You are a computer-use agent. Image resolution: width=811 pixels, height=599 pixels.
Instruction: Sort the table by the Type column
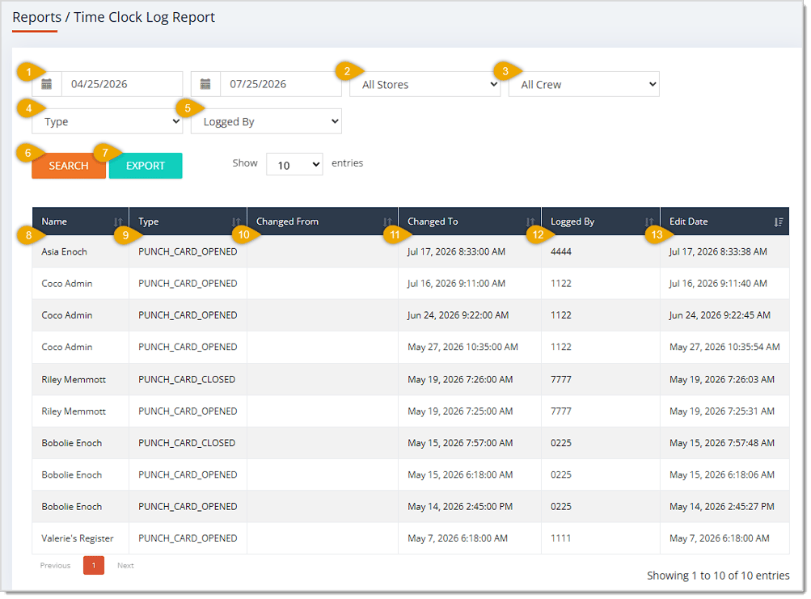click(x=188, y=222)
